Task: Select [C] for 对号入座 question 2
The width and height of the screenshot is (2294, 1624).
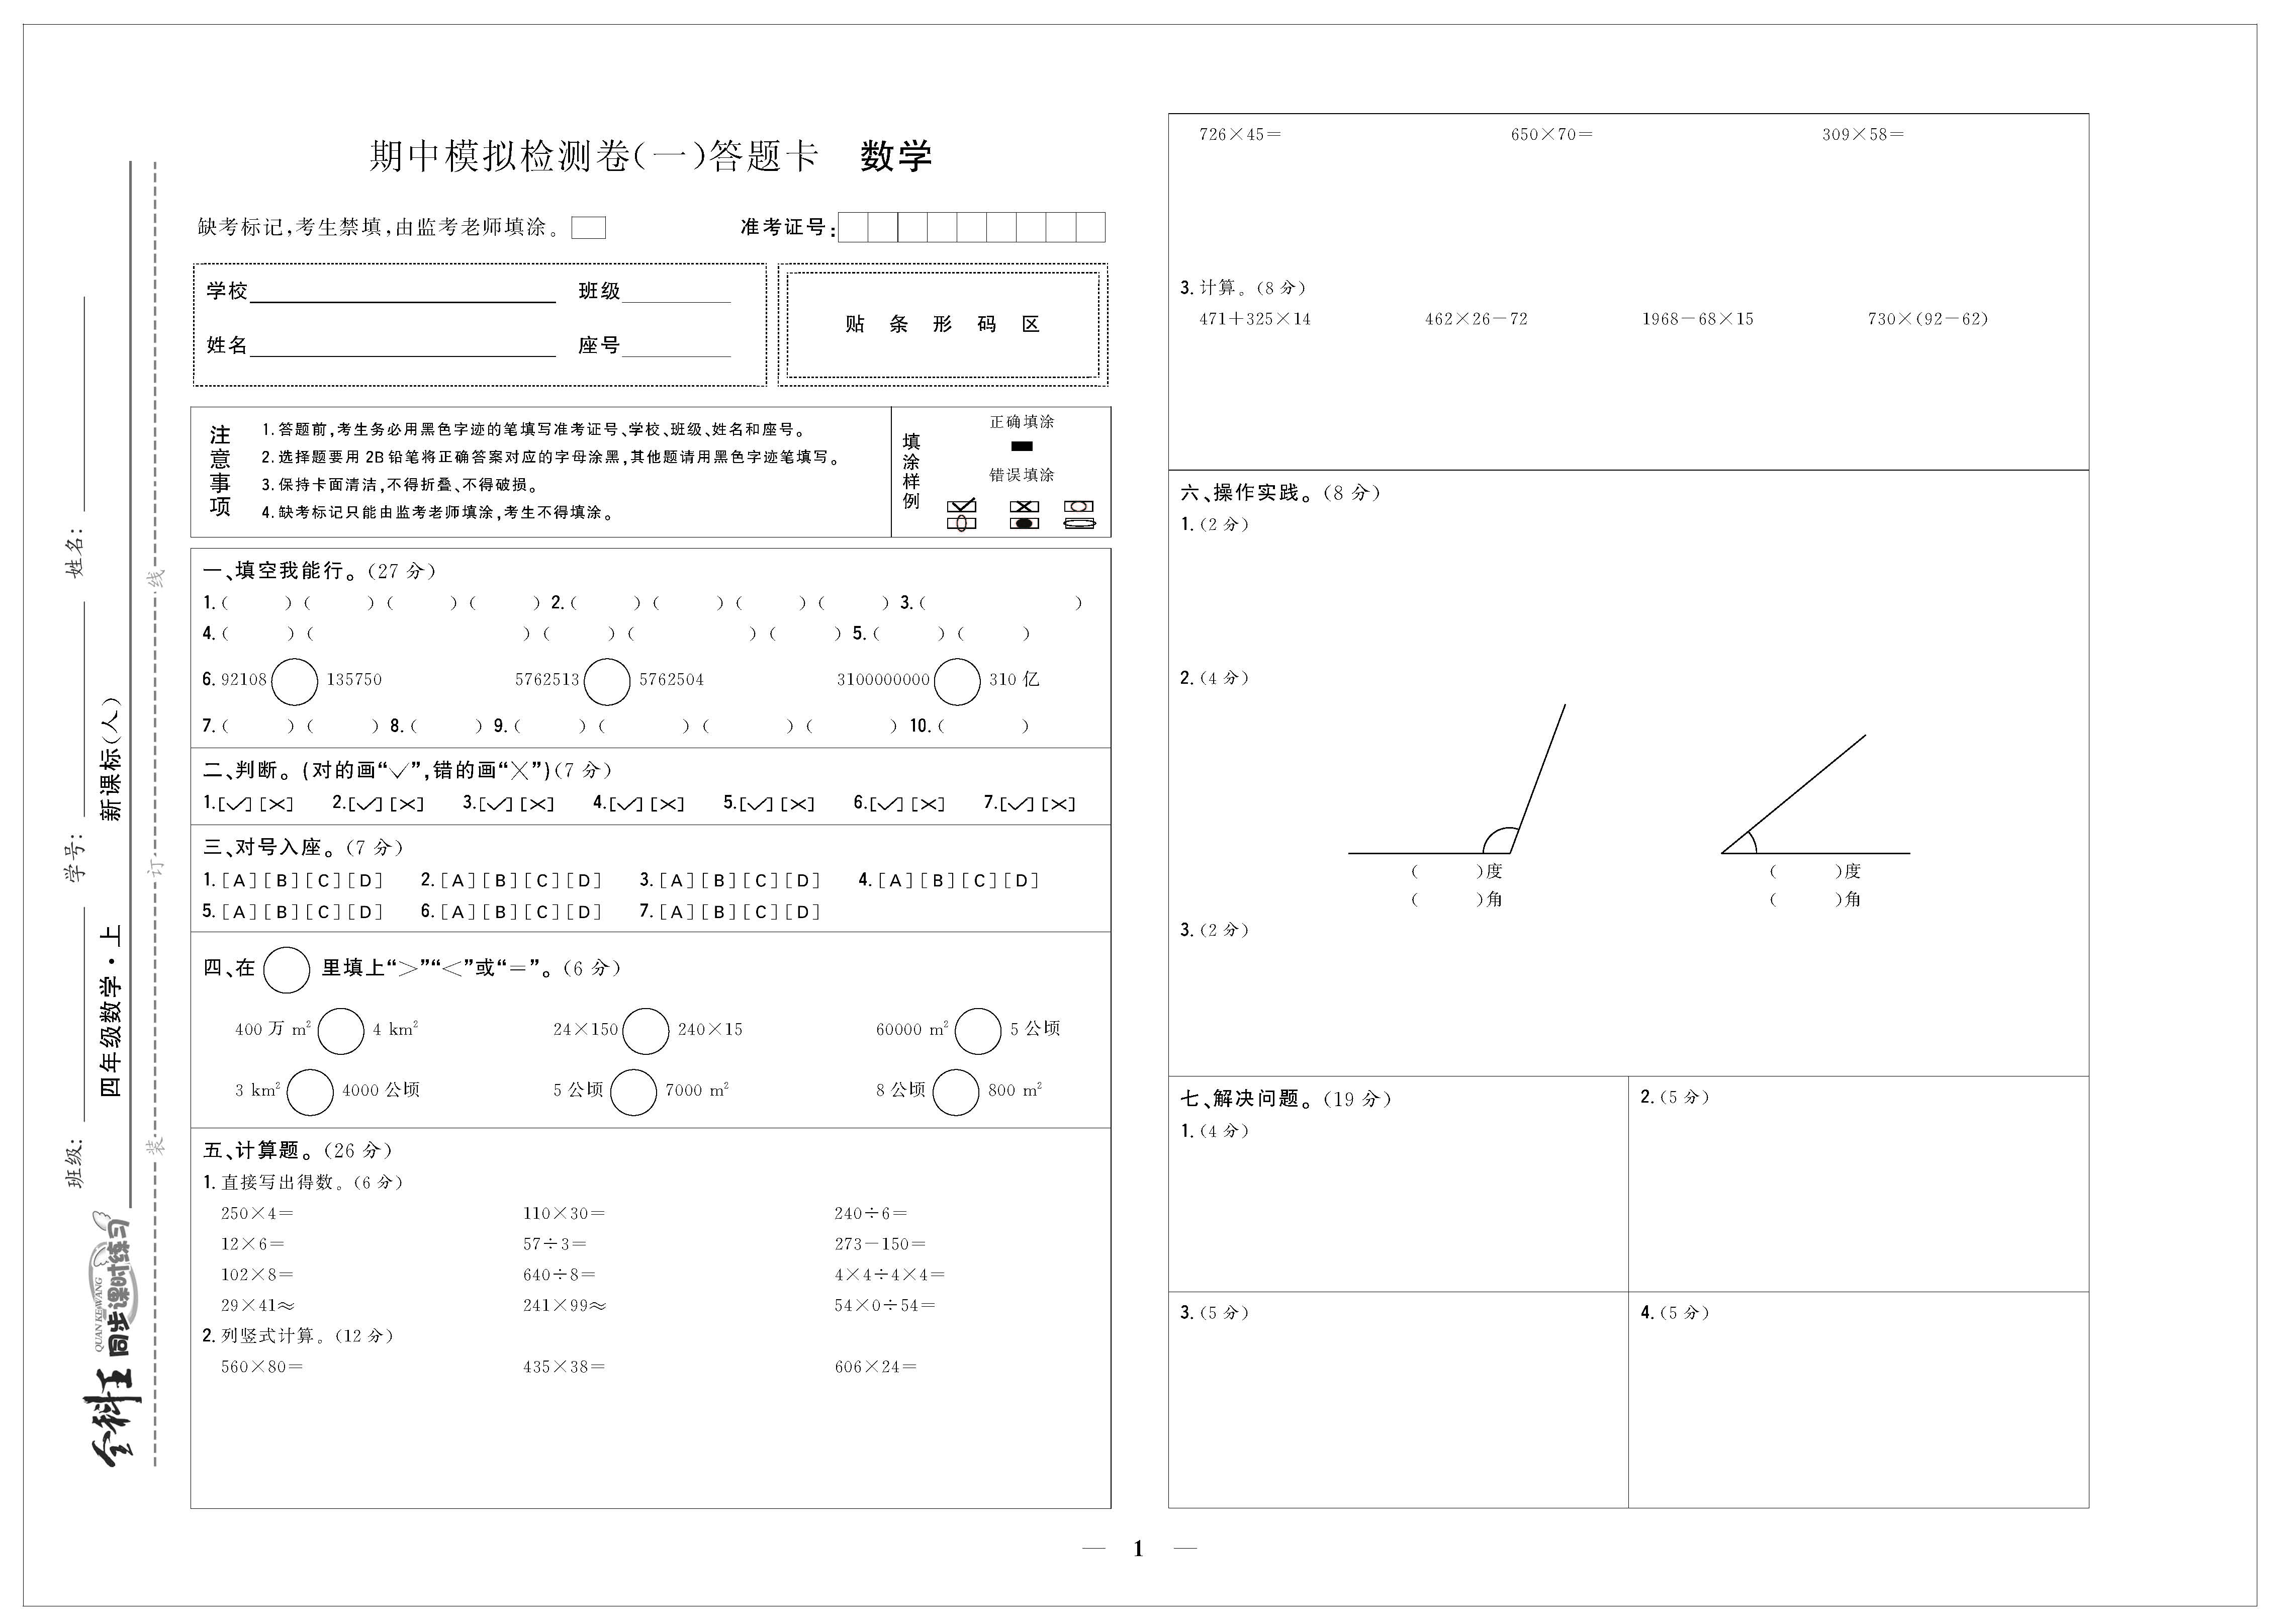Action: pyautogui.click(x=542, y=881)
